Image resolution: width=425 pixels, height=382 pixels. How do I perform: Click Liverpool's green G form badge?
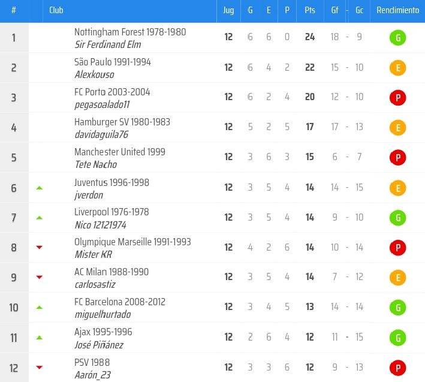point(397,218)
